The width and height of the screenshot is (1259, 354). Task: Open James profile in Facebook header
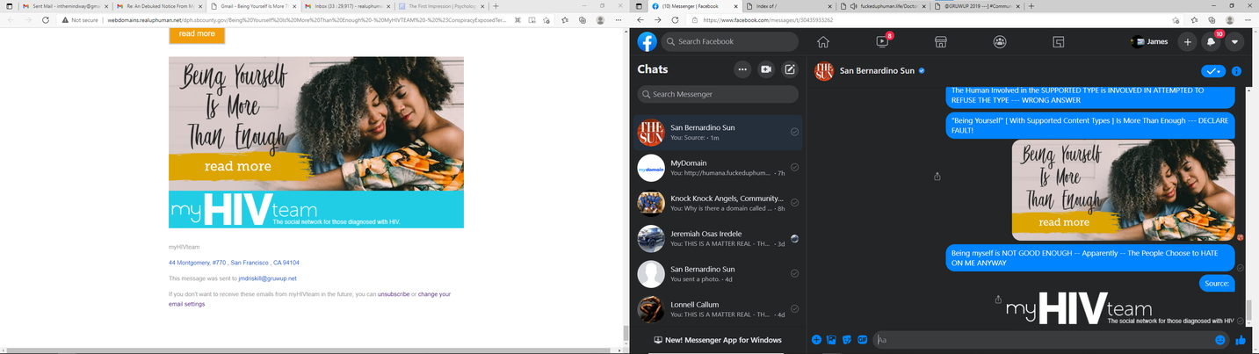[1151, 41]
